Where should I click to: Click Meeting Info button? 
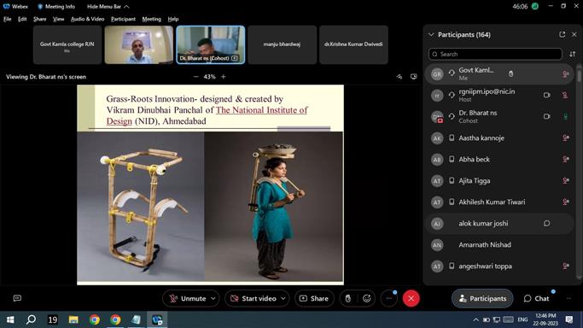[x=56, y=6]
